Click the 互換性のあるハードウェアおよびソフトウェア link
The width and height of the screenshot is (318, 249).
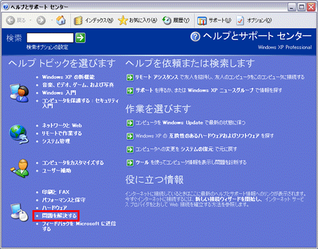click(x=214, y=136)
